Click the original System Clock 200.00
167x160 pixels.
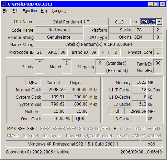(x=77, y=97)
